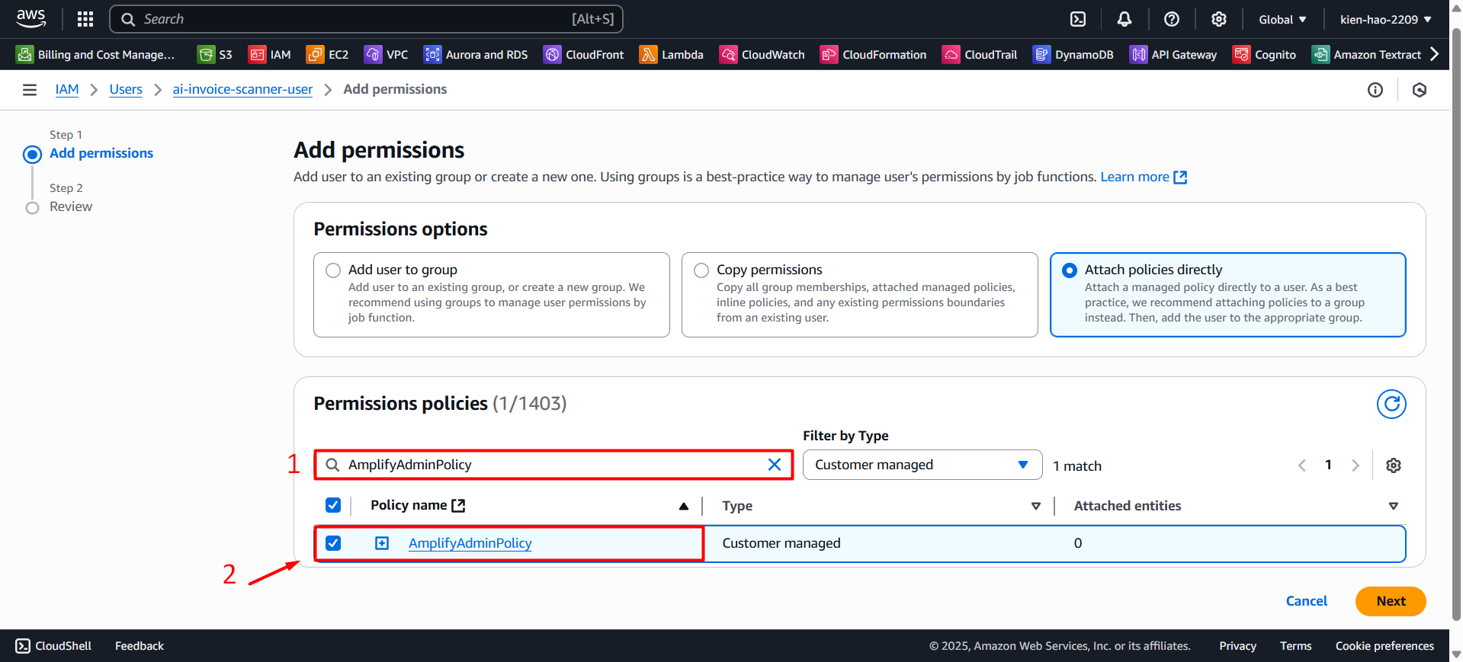Go to Users breadcrumb
Image resolution: width=1463 pixels, height=662 pixels.
pyautogui.click(x=126, y=90)
